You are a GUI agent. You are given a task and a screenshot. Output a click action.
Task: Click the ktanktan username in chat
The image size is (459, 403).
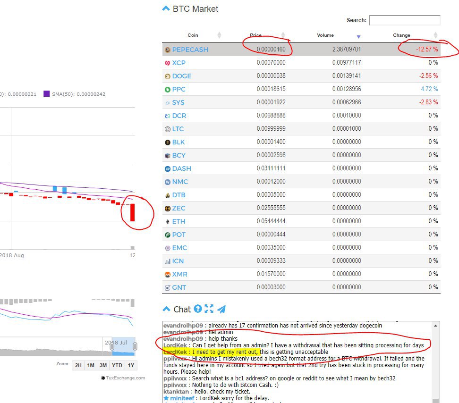pyautogui.click(x=176, y=392)
